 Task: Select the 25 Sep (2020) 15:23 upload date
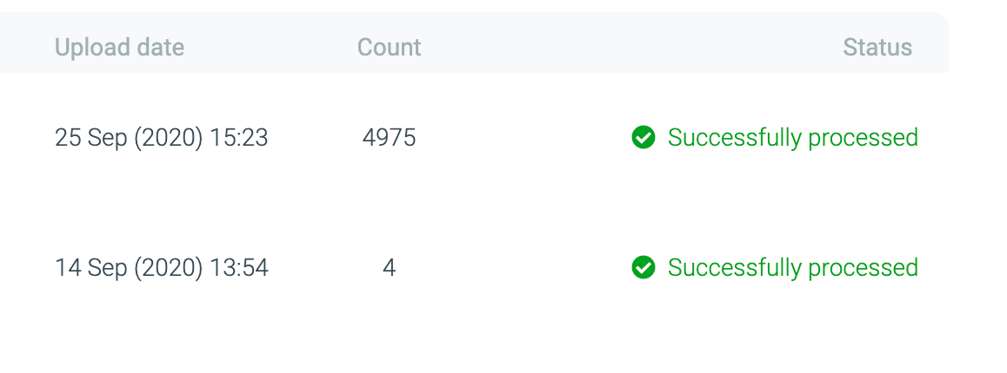point(161,137)
